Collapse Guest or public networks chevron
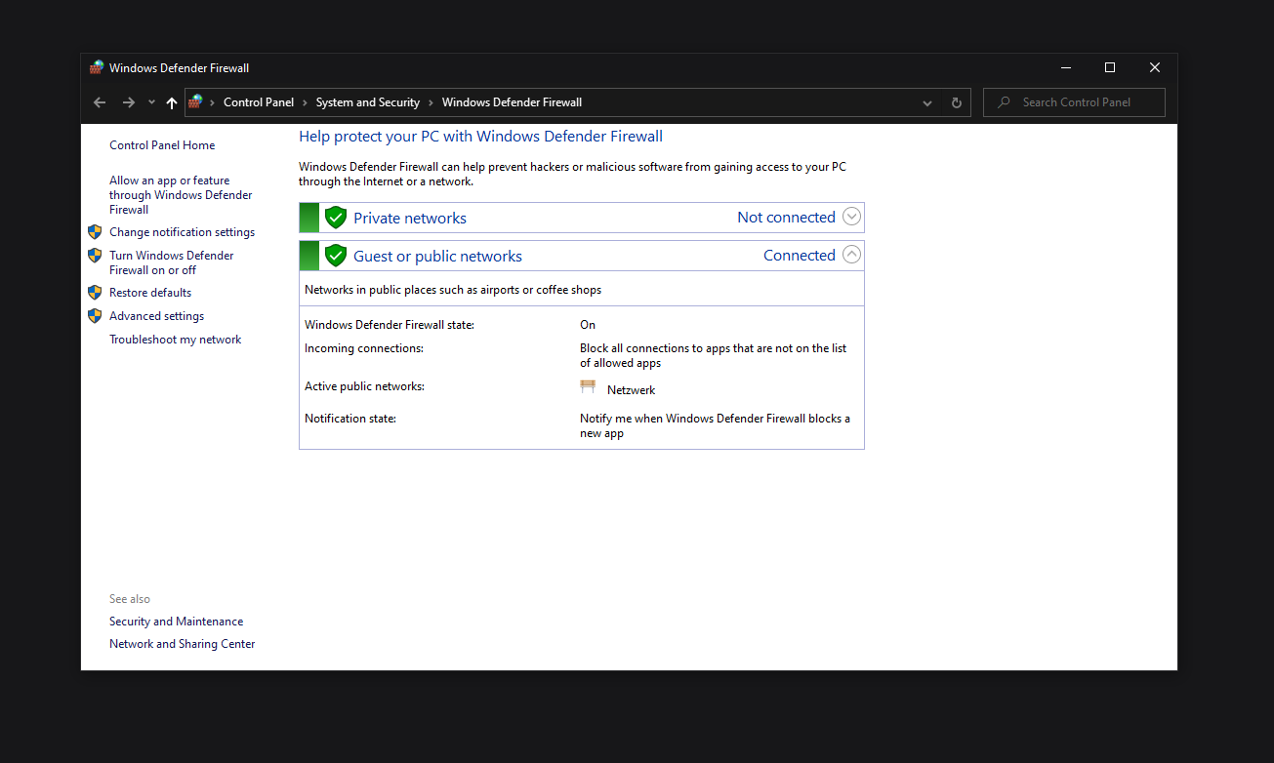This screenshot has height=763, width=1274. coord(851,255)
